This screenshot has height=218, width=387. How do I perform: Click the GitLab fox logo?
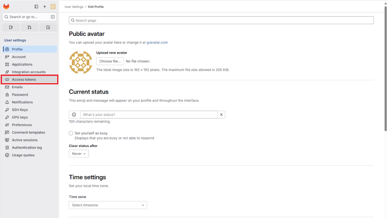6,7
